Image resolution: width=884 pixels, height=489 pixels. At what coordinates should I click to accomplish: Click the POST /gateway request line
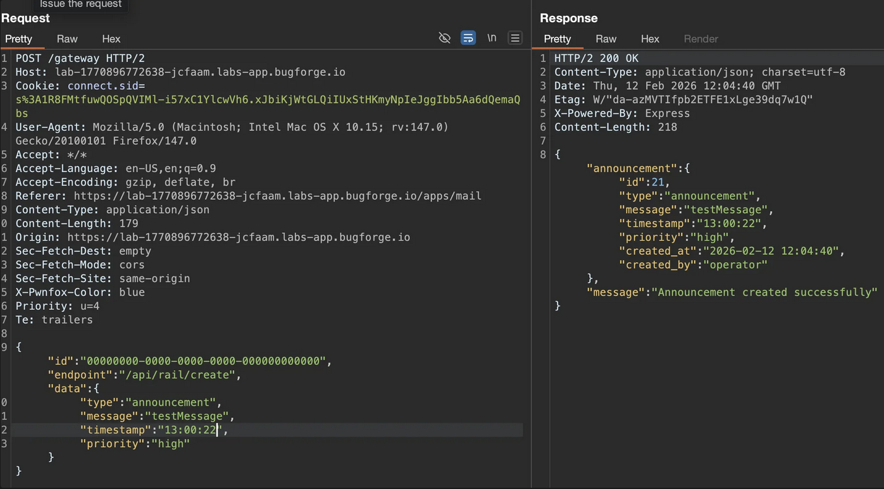pos(80,58)
